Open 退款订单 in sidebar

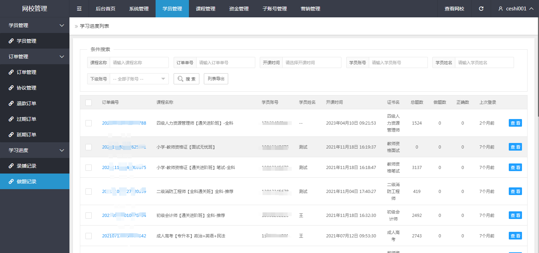[x=35, y=103]
